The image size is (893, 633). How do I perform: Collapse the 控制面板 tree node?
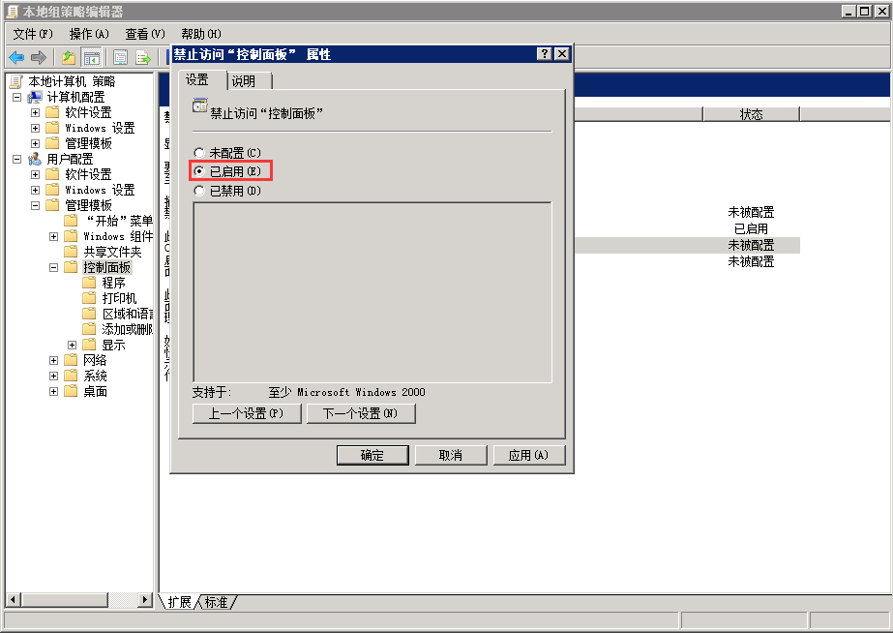(54, 267)
